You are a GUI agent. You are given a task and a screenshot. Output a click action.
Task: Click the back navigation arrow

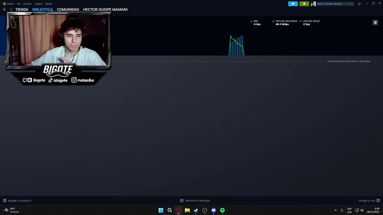[x=4, y=10]
